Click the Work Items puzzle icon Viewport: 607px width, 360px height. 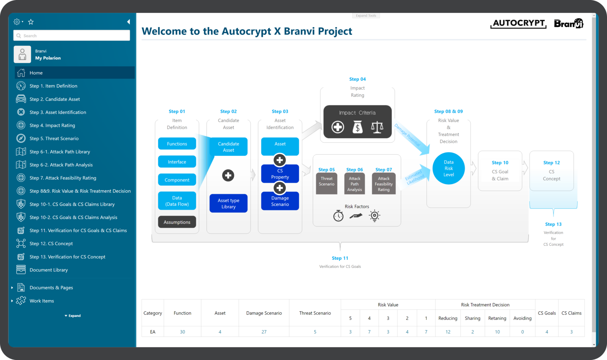[21, 301]
